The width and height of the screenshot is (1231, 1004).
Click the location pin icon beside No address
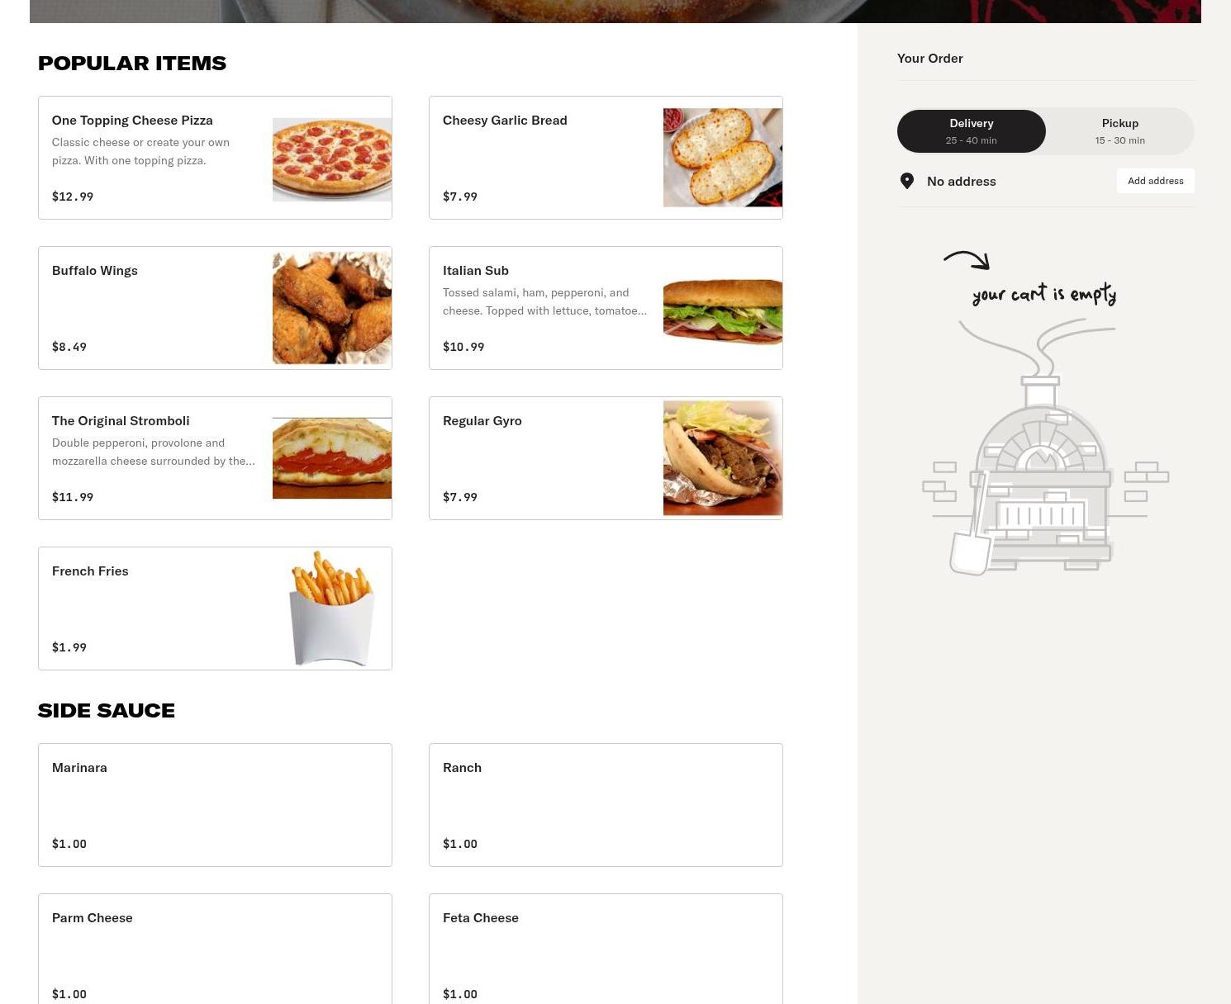907,181
